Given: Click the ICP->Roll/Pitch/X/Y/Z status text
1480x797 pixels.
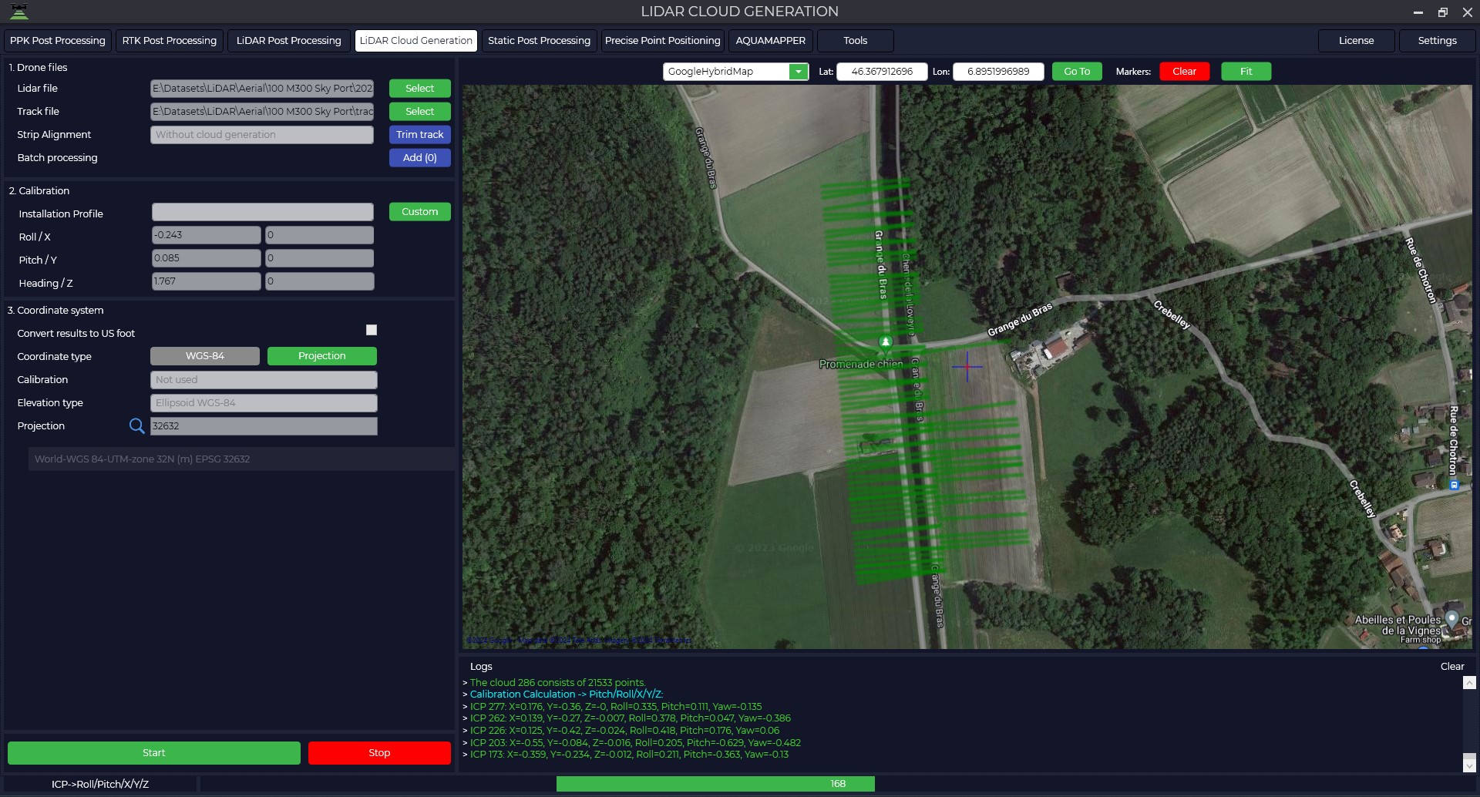Looking at the screenshot, I should tap(100, 784).
